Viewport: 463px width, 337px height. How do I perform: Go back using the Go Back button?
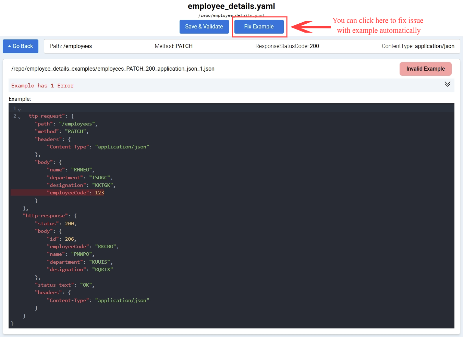pyautogui.click(x=21, y=46)
